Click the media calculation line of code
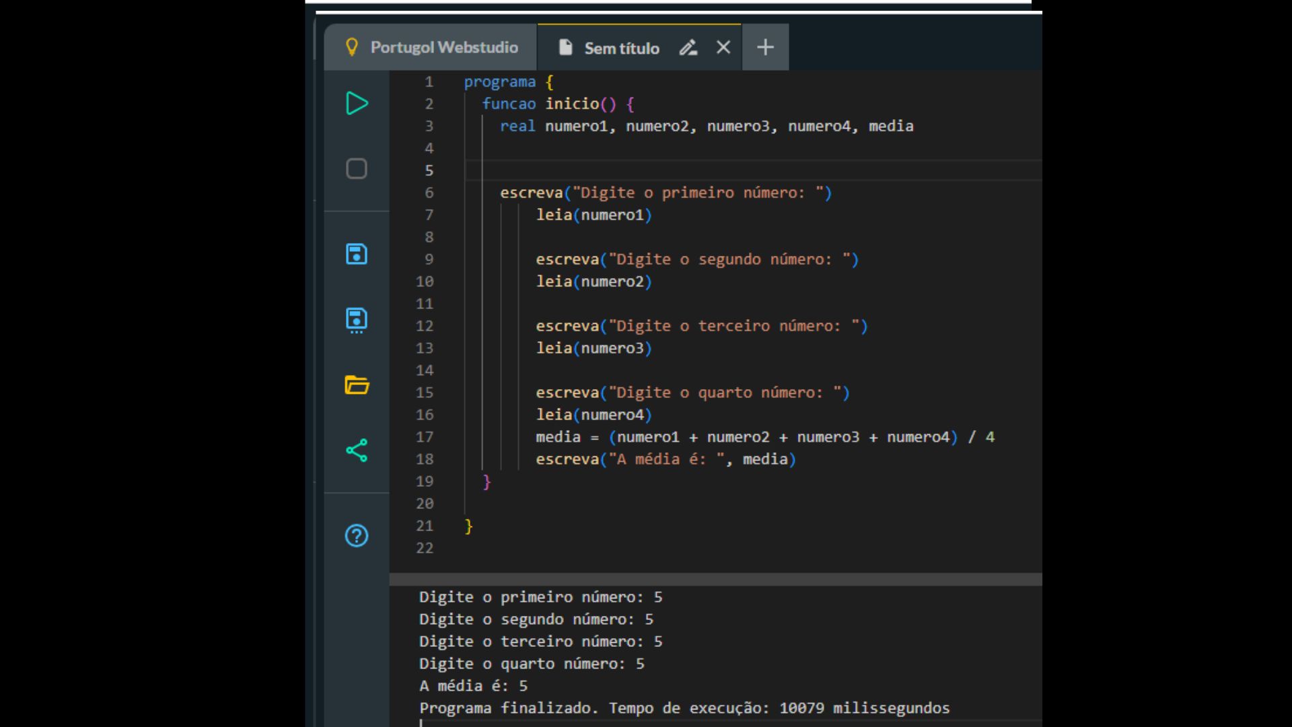 coord(764,437)
